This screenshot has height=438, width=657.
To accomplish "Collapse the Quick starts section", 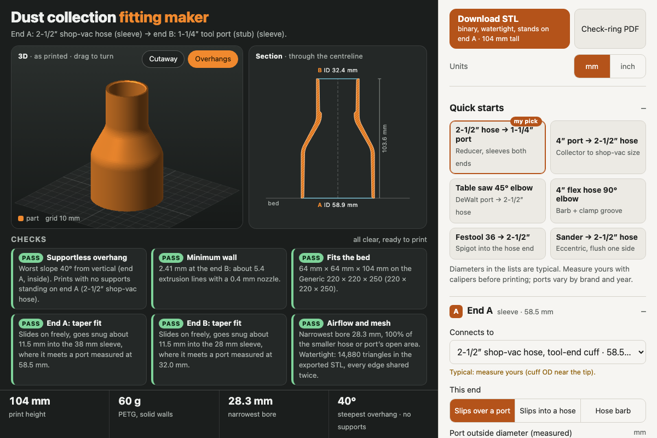I will tap(643, 108).
